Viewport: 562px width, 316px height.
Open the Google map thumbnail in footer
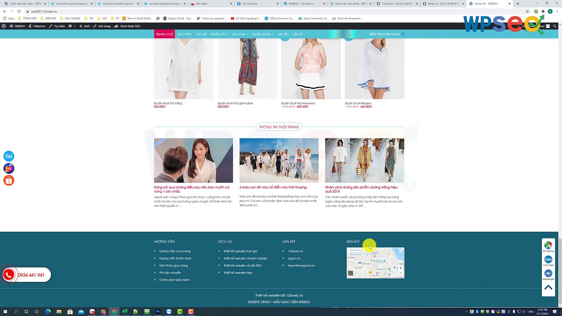pyautogui.click(x=375, y=263)
